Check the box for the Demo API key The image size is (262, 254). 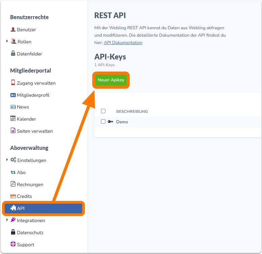(103, 122)
